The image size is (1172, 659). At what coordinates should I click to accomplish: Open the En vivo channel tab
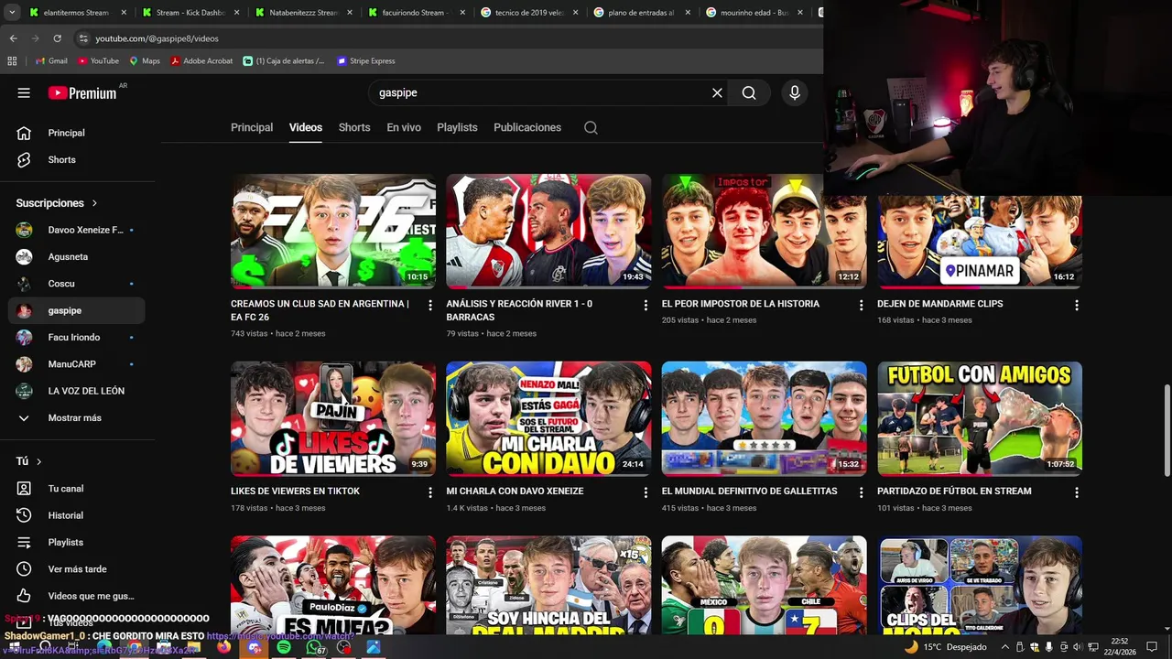(404, 127)
